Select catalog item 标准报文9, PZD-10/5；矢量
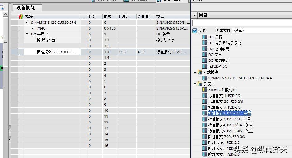The height and width of the screenshot is (158, 292). click(x=231, y=131)
